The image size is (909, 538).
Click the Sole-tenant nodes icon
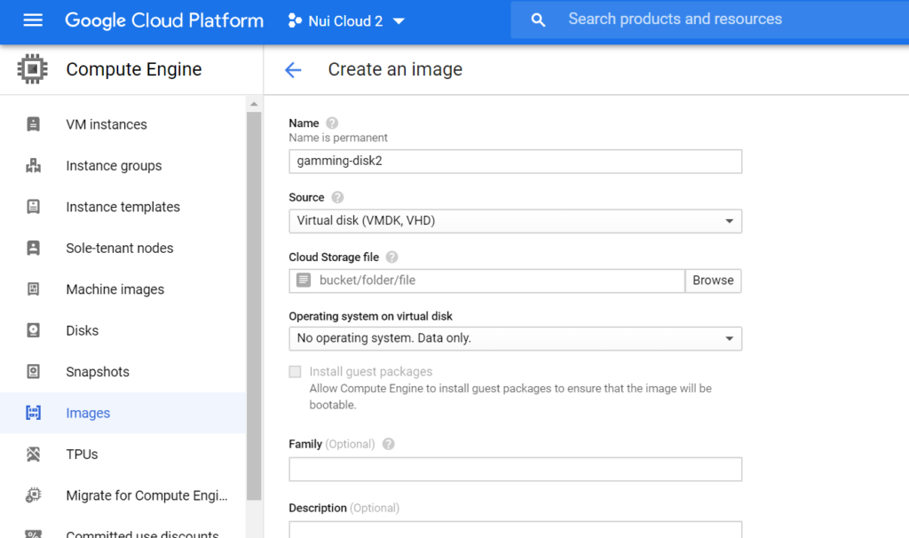pos(33,248)
